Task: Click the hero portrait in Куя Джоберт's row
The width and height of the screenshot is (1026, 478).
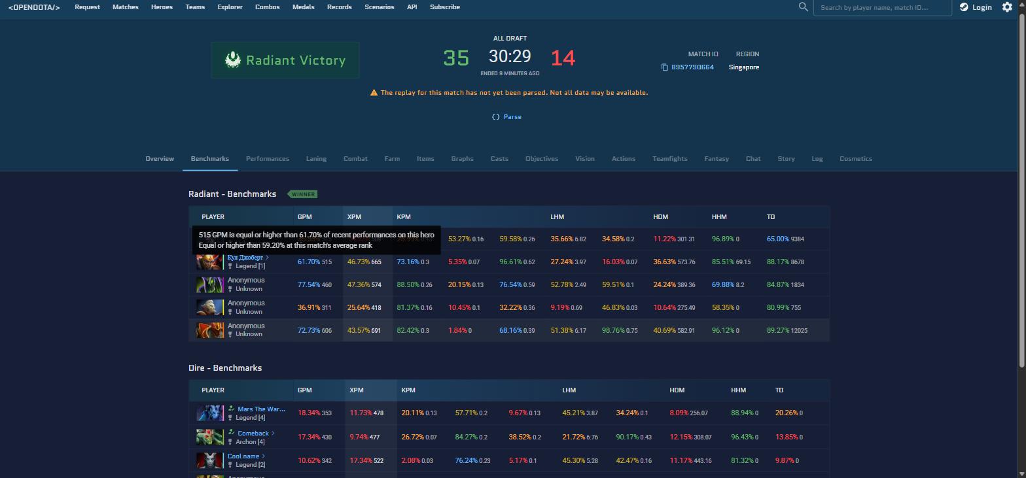Action: coord(210,262)
